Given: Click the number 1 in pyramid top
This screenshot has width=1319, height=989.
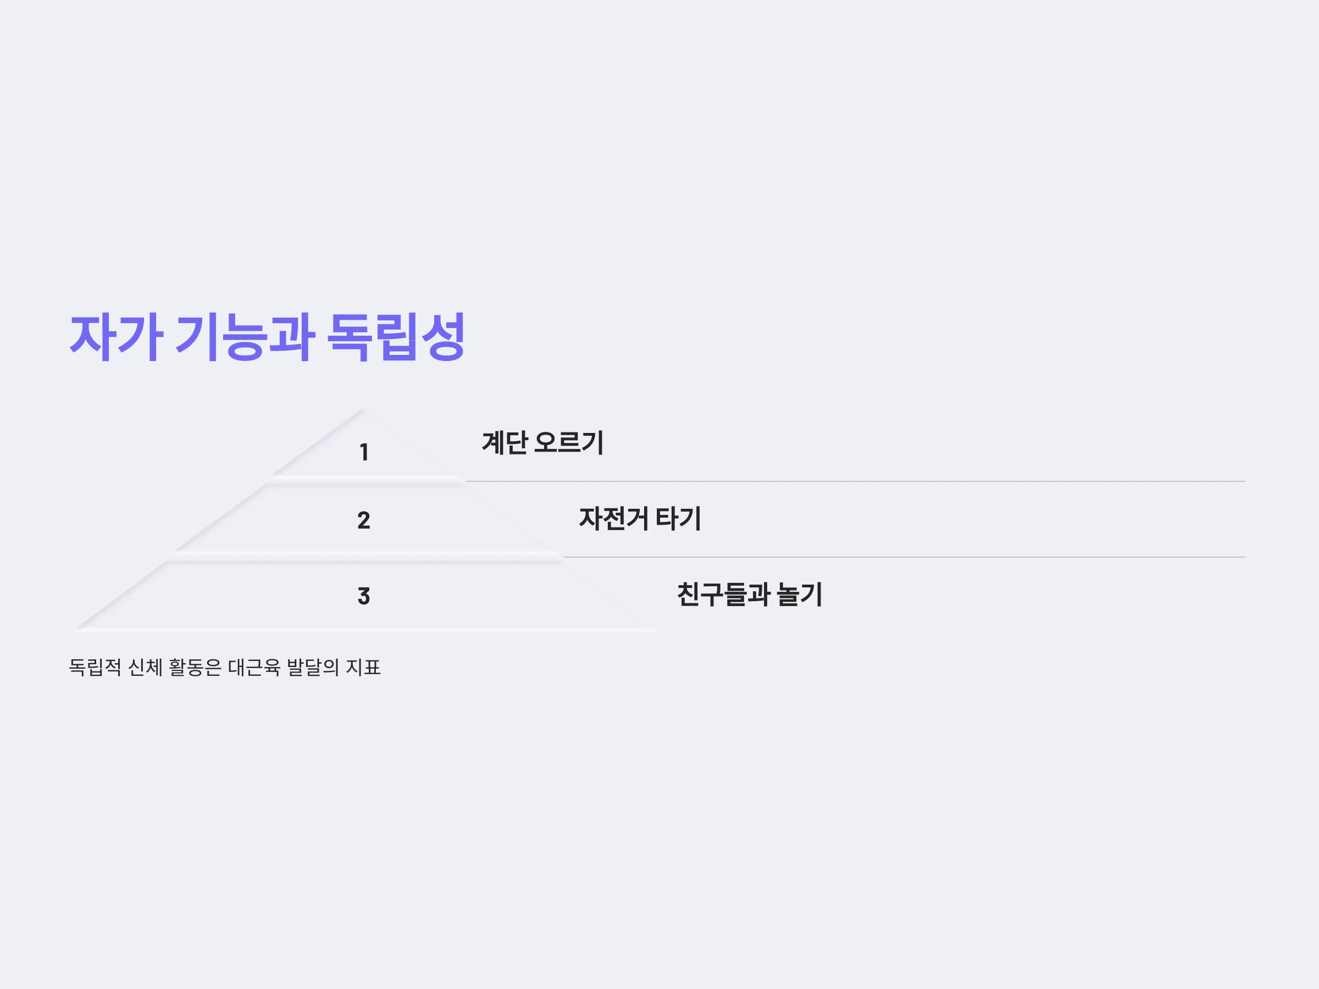Looking at the screenshot, I should pyautogui.click(x=364, y=453).
